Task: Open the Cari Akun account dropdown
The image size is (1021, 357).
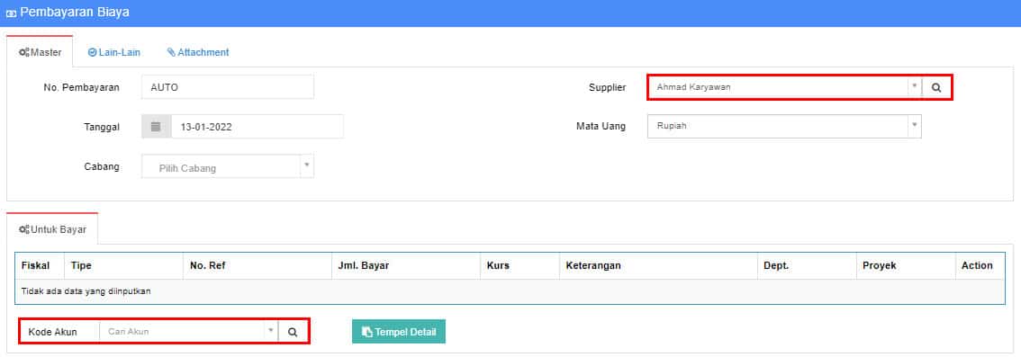Action: point(189,332)
